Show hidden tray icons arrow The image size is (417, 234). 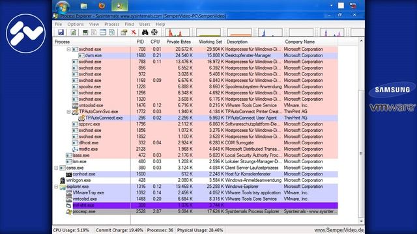coord(331,5)
